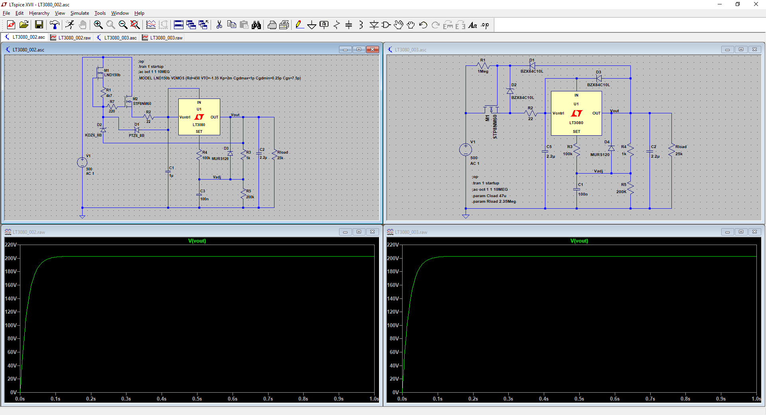Click the Vadj net label in LT3080_003.asc
Screen dimensions: 766x415
598,171
